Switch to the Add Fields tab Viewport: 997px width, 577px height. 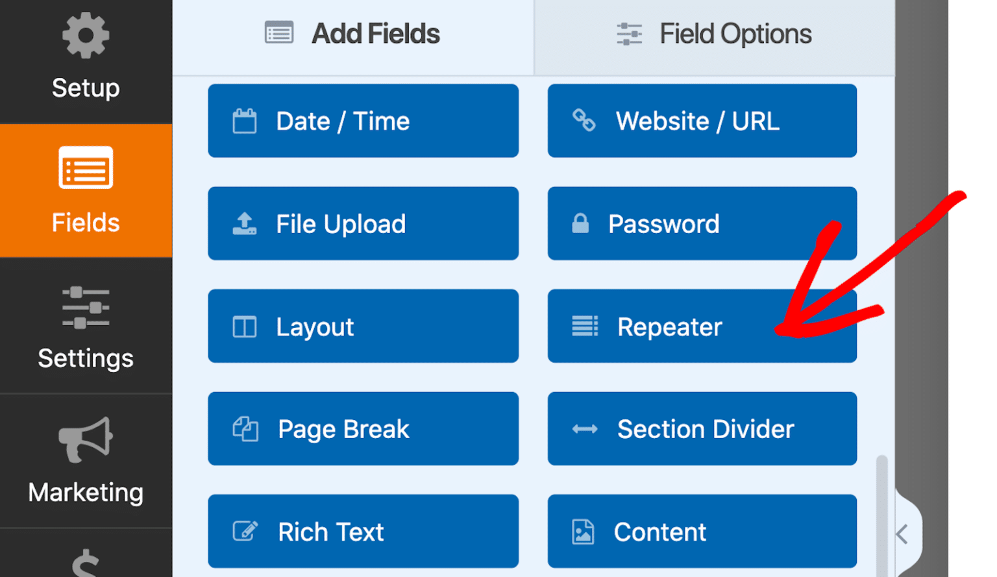[x=352, y=33]
